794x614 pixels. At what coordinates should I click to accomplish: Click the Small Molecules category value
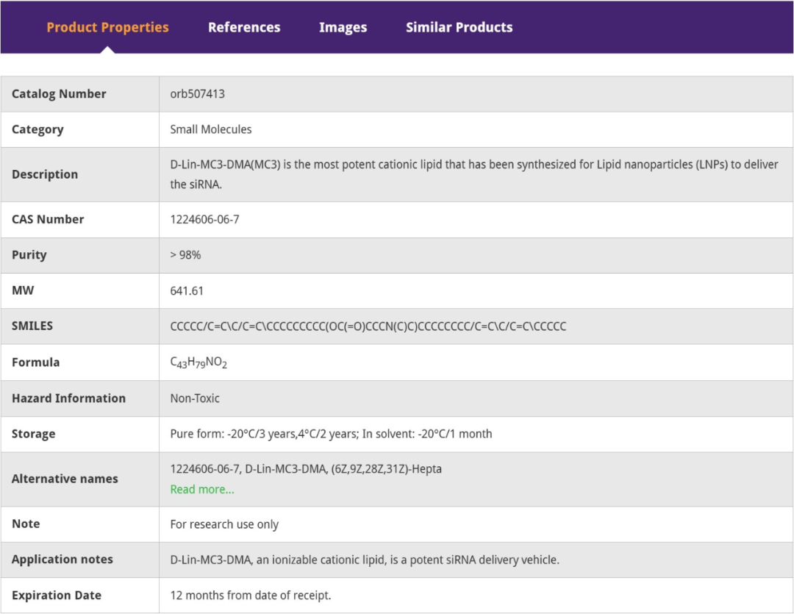pyautogui.click(x=211, y=129)
